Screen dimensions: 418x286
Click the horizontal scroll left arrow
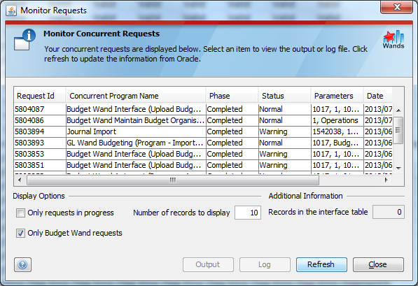(x=20, y=180)
